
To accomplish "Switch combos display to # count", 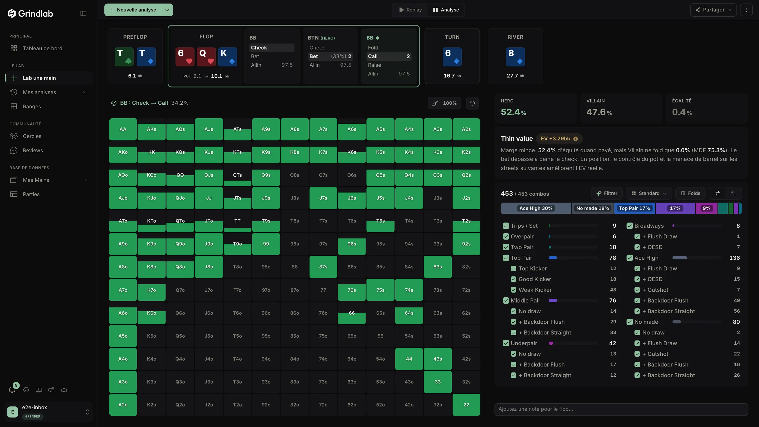I will (717, 193).
